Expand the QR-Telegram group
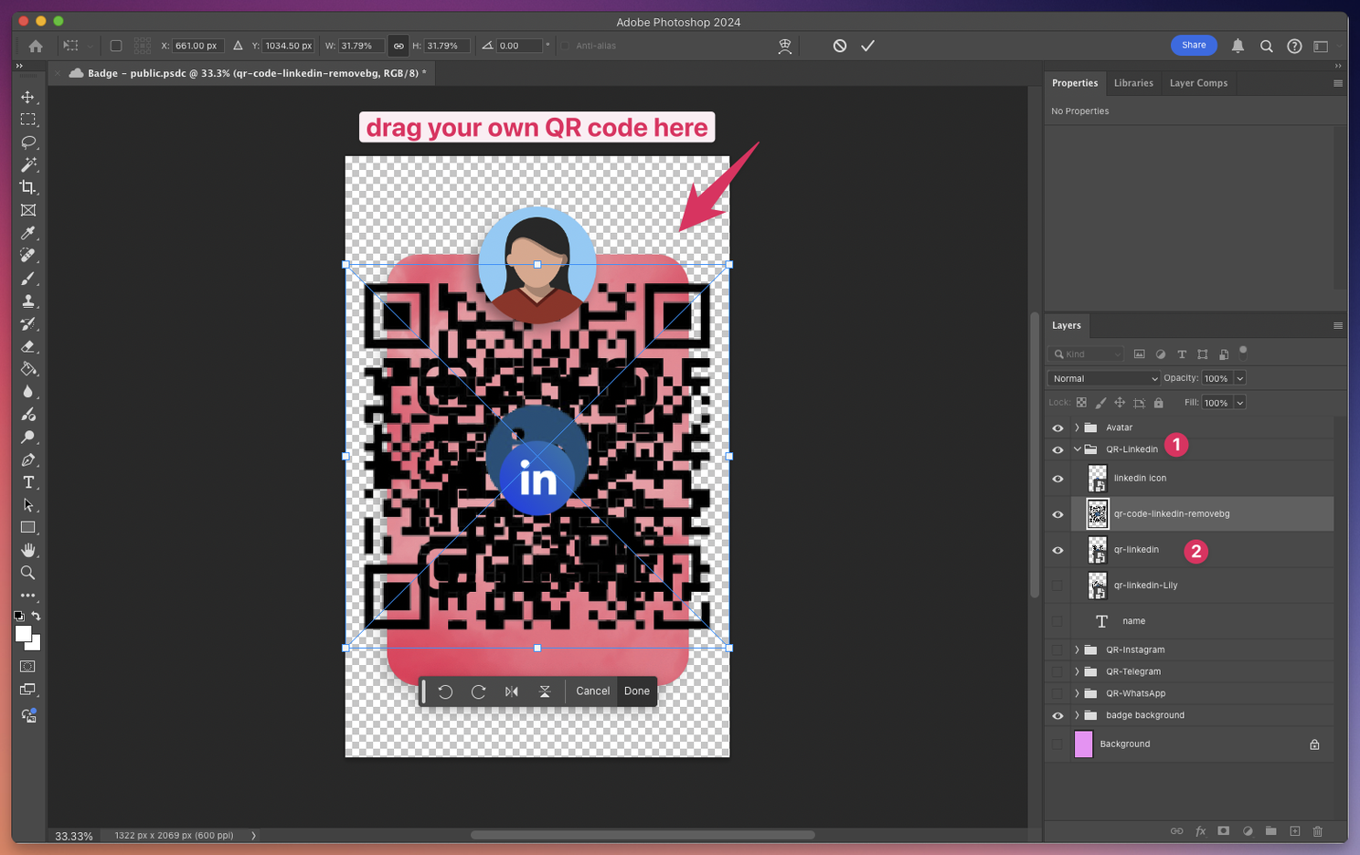The width and height of the screenshot is (1360, 855). click(1077, 671)
